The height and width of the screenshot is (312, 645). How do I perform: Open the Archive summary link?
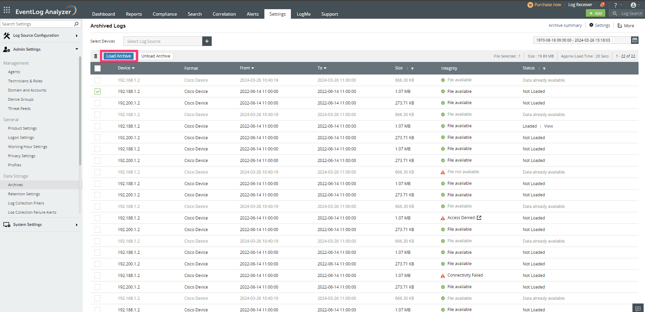[x=565, y=26]
